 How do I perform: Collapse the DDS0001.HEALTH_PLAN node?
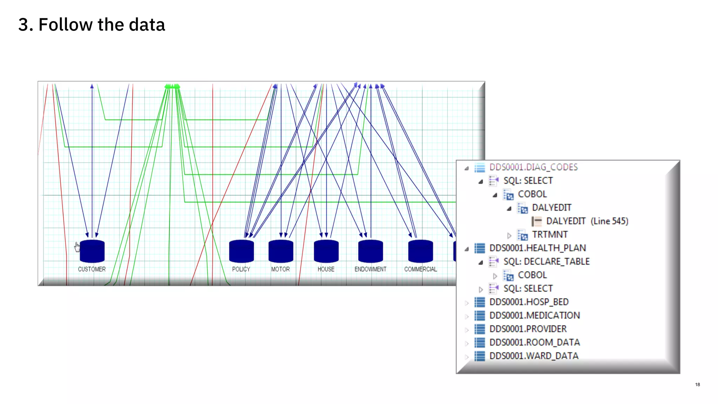click(x=467, y=249)
